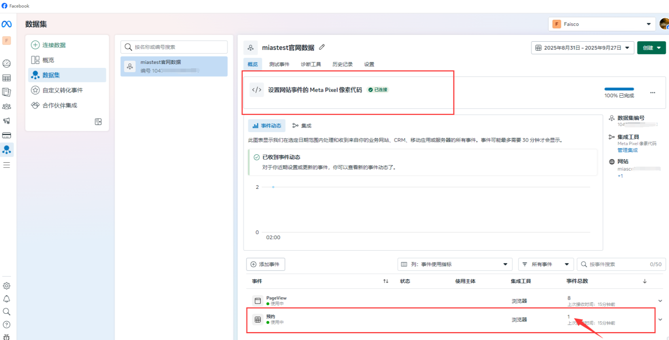
Task: Click the help question mark icon
Action: (x=7, y=325)
